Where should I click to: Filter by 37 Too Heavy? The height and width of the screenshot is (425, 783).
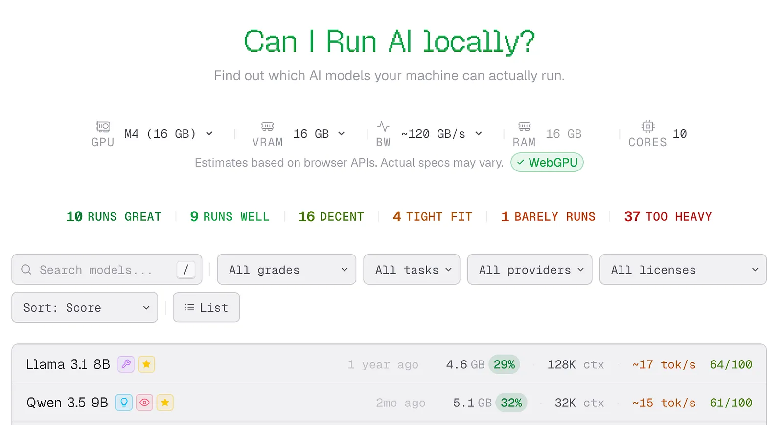click(668, 216)
